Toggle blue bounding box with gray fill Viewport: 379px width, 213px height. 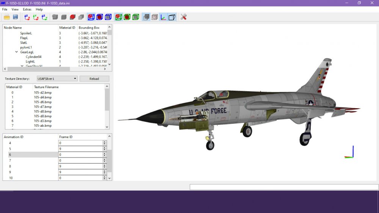tap(108, 17)
